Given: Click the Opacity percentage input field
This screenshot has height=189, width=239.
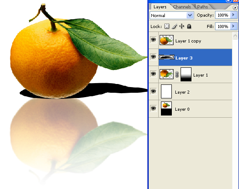Looking at the screenshot, I should 223,15.
